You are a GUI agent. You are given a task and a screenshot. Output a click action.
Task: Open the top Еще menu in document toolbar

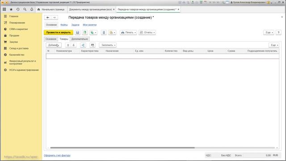click(269, 33)
